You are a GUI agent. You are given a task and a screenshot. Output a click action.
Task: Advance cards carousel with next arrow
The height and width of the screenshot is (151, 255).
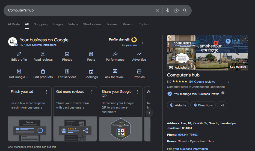click(x=149, y=113)
